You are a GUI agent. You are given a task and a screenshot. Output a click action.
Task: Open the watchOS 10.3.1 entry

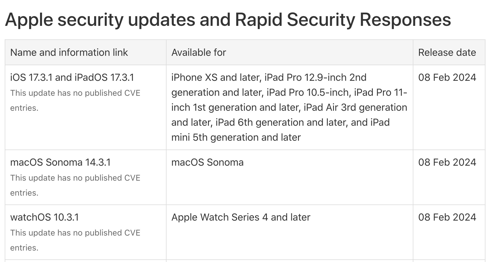pyautogui.click(x=44, y=217)
